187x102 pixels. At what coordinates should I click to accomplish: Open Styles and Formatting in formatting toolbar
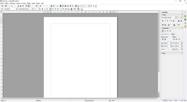tap(2, 9)
